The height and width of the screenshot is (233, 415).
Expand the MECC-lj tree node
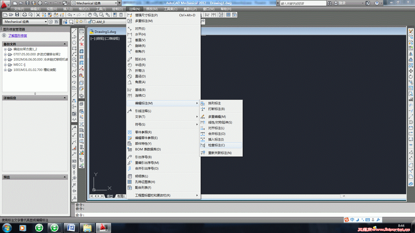(x=6, y=65)
